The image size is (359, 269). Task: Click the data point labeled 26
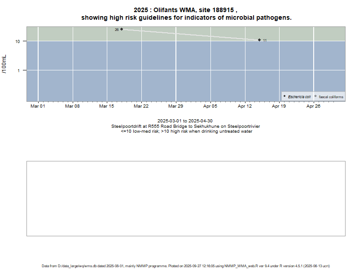coord(122,29)
